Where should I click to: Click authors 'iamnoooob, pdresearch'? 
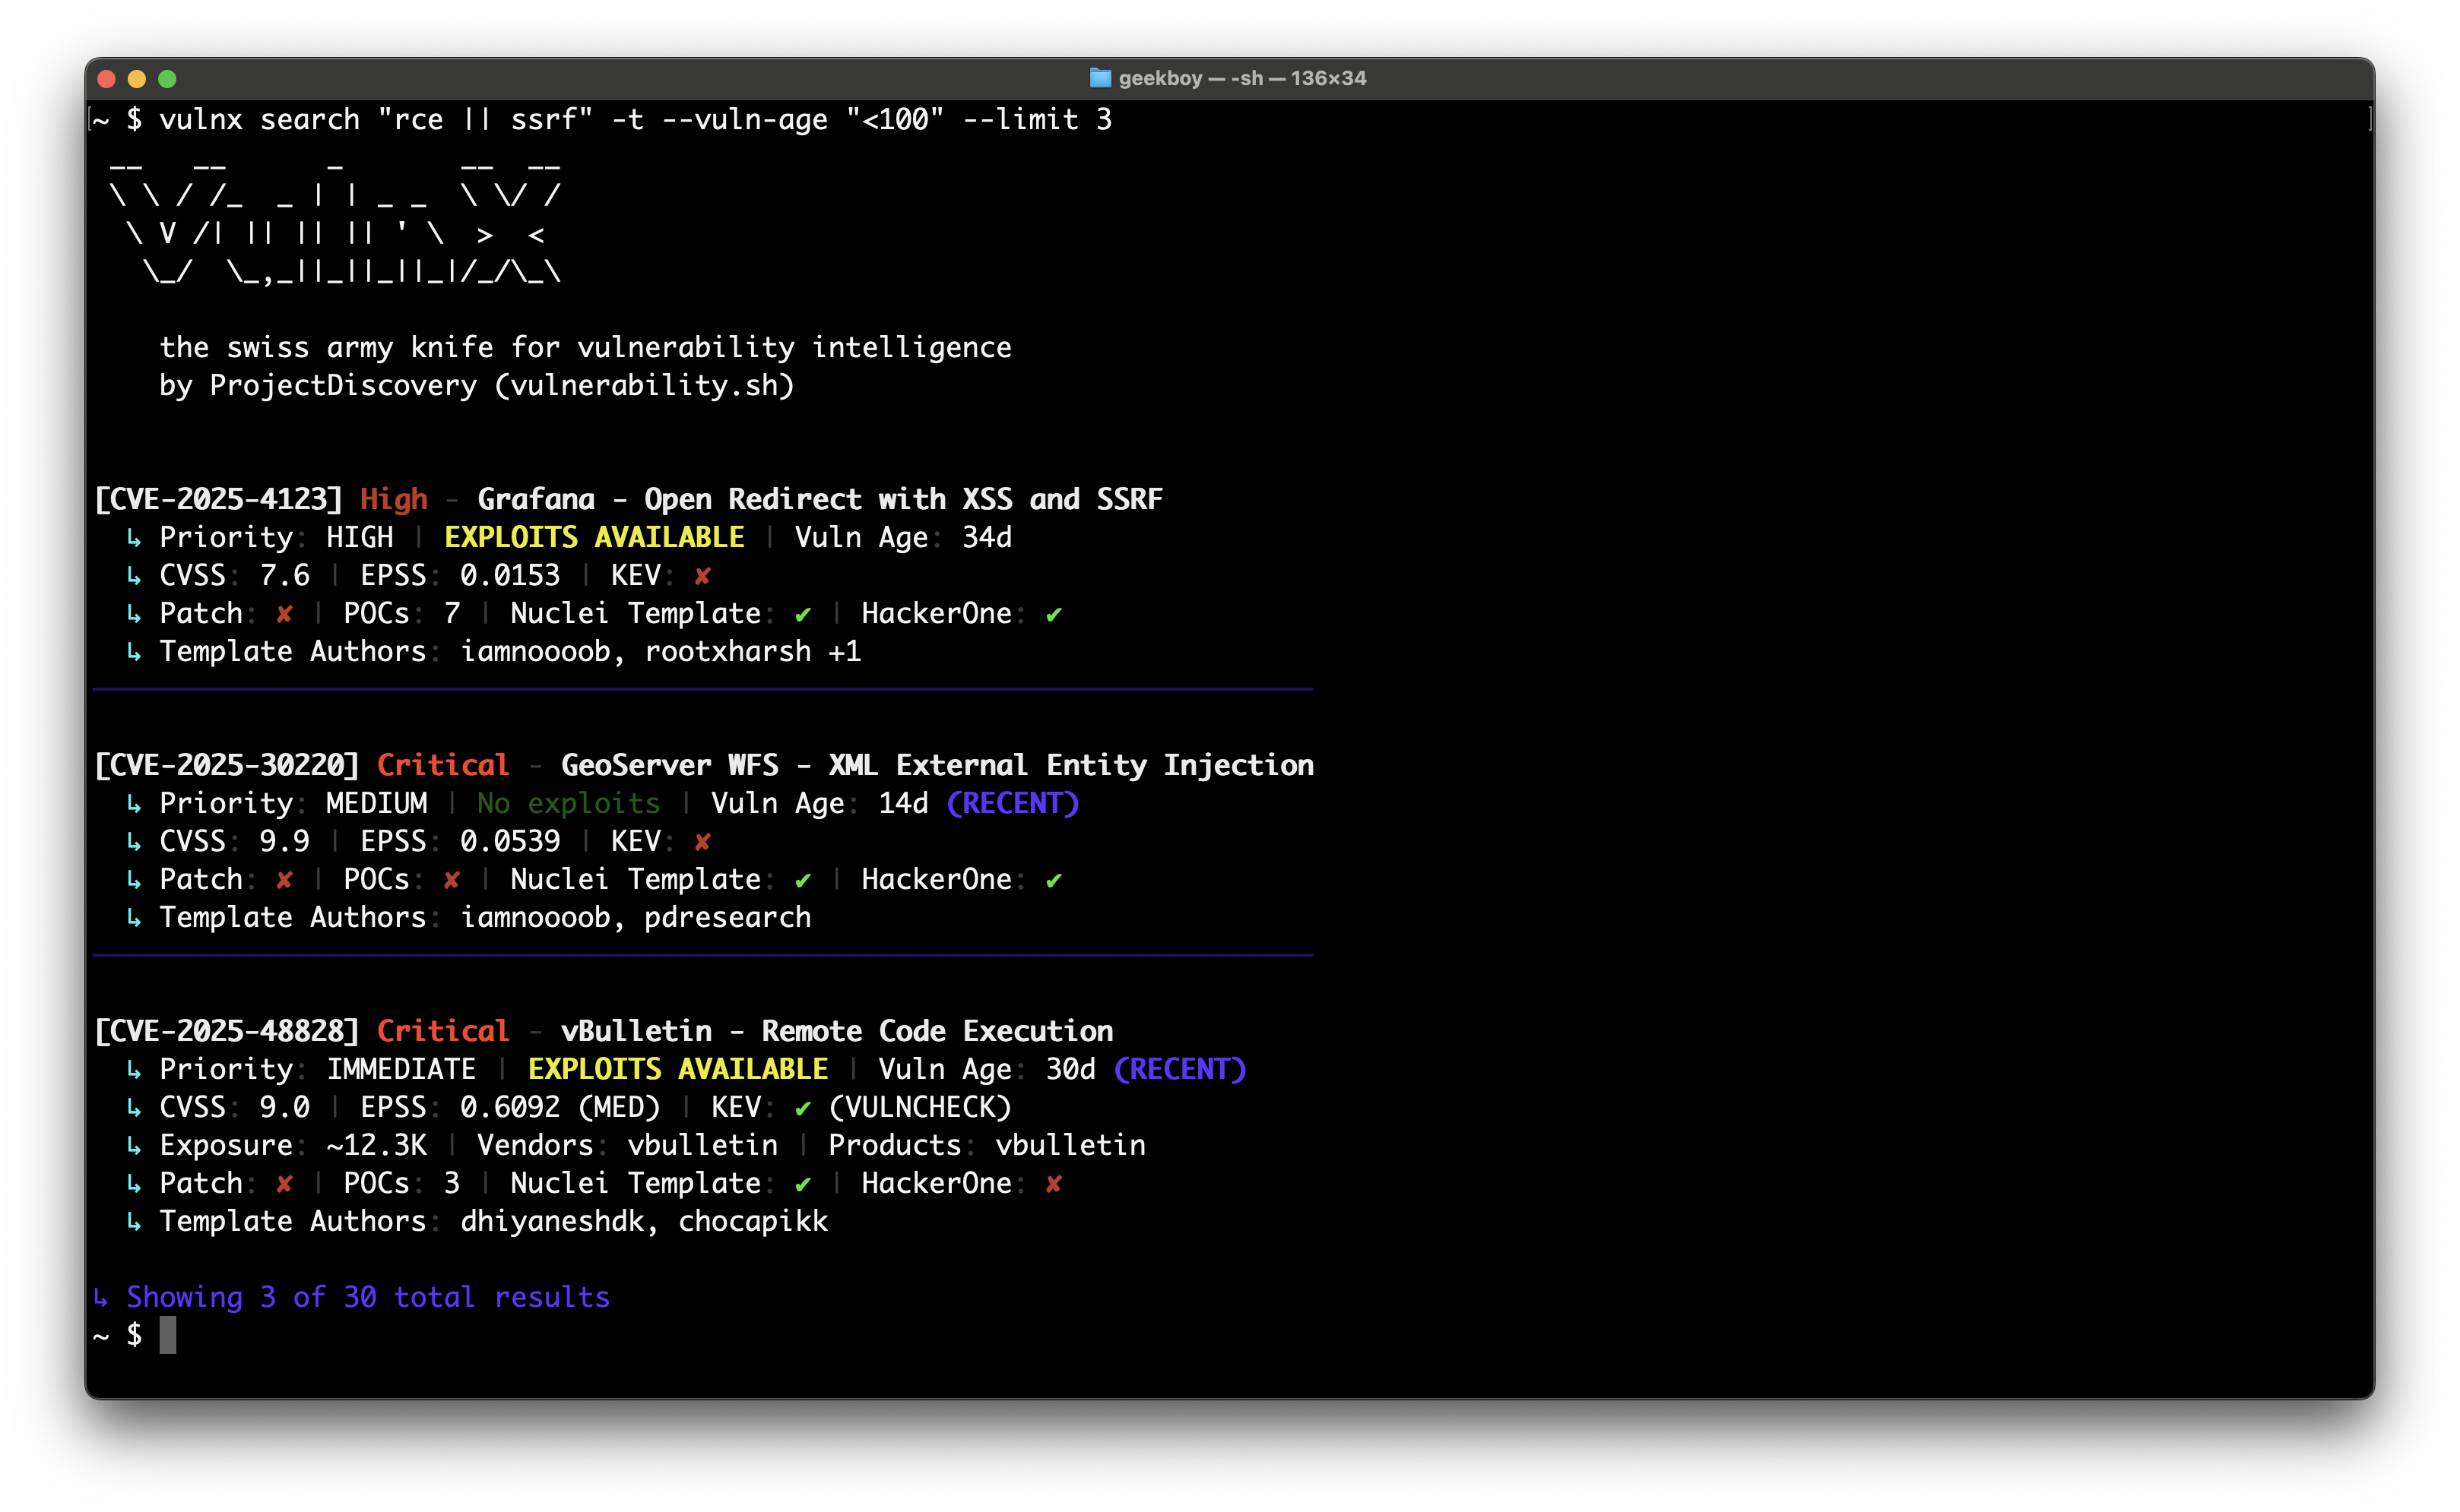pyautogui.click(x=636, y=917)
